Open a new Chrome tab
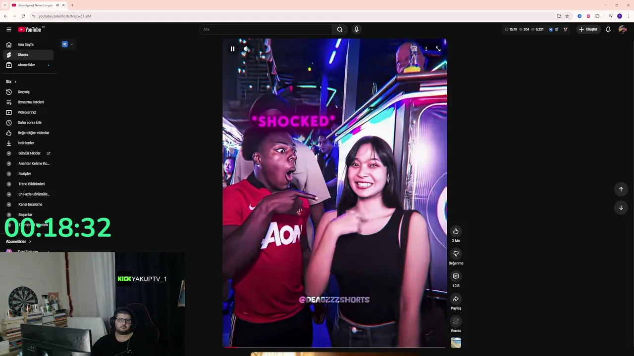The image size is (634, 356). tap(72, 5)
